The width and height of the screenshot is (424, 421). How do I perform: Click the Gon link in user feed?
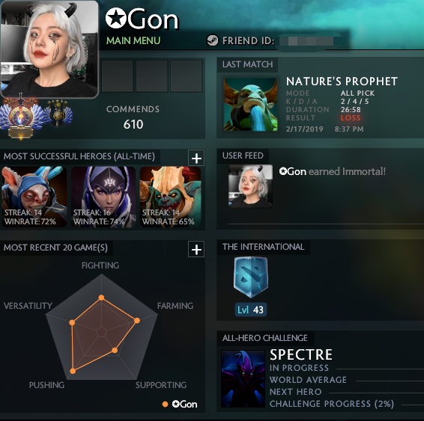[293, 171]
